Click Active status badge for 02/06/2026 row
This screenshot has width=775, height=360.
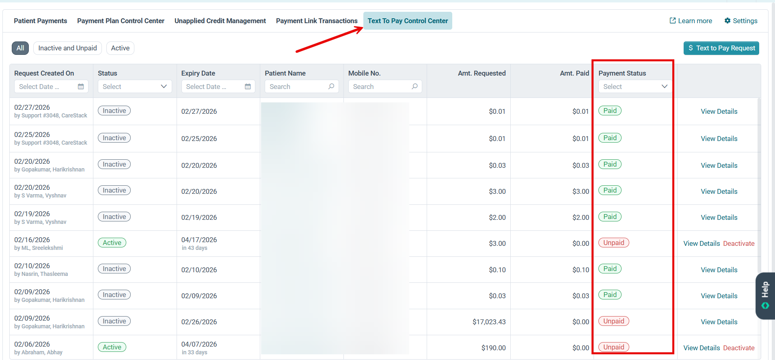[112, 347]
